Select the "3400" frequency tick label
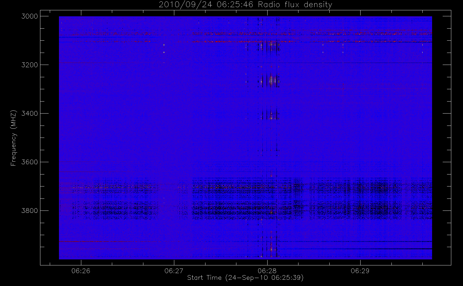The image size is (463, 286). [x=30, y=114]
